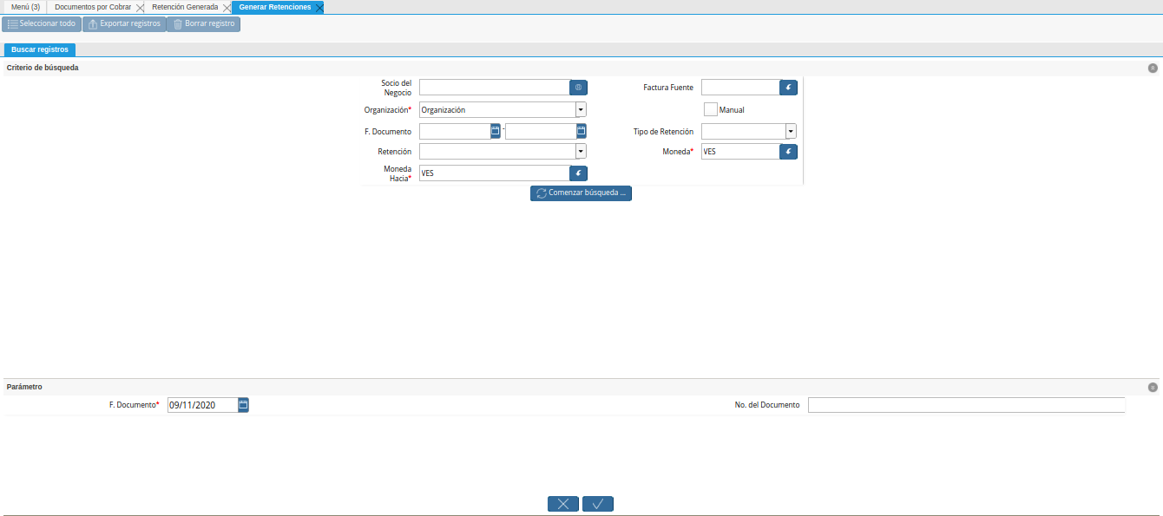This screenshot has width=1163, height=516.
Task: Collapse the Parámetro section
Action: 1153,388
